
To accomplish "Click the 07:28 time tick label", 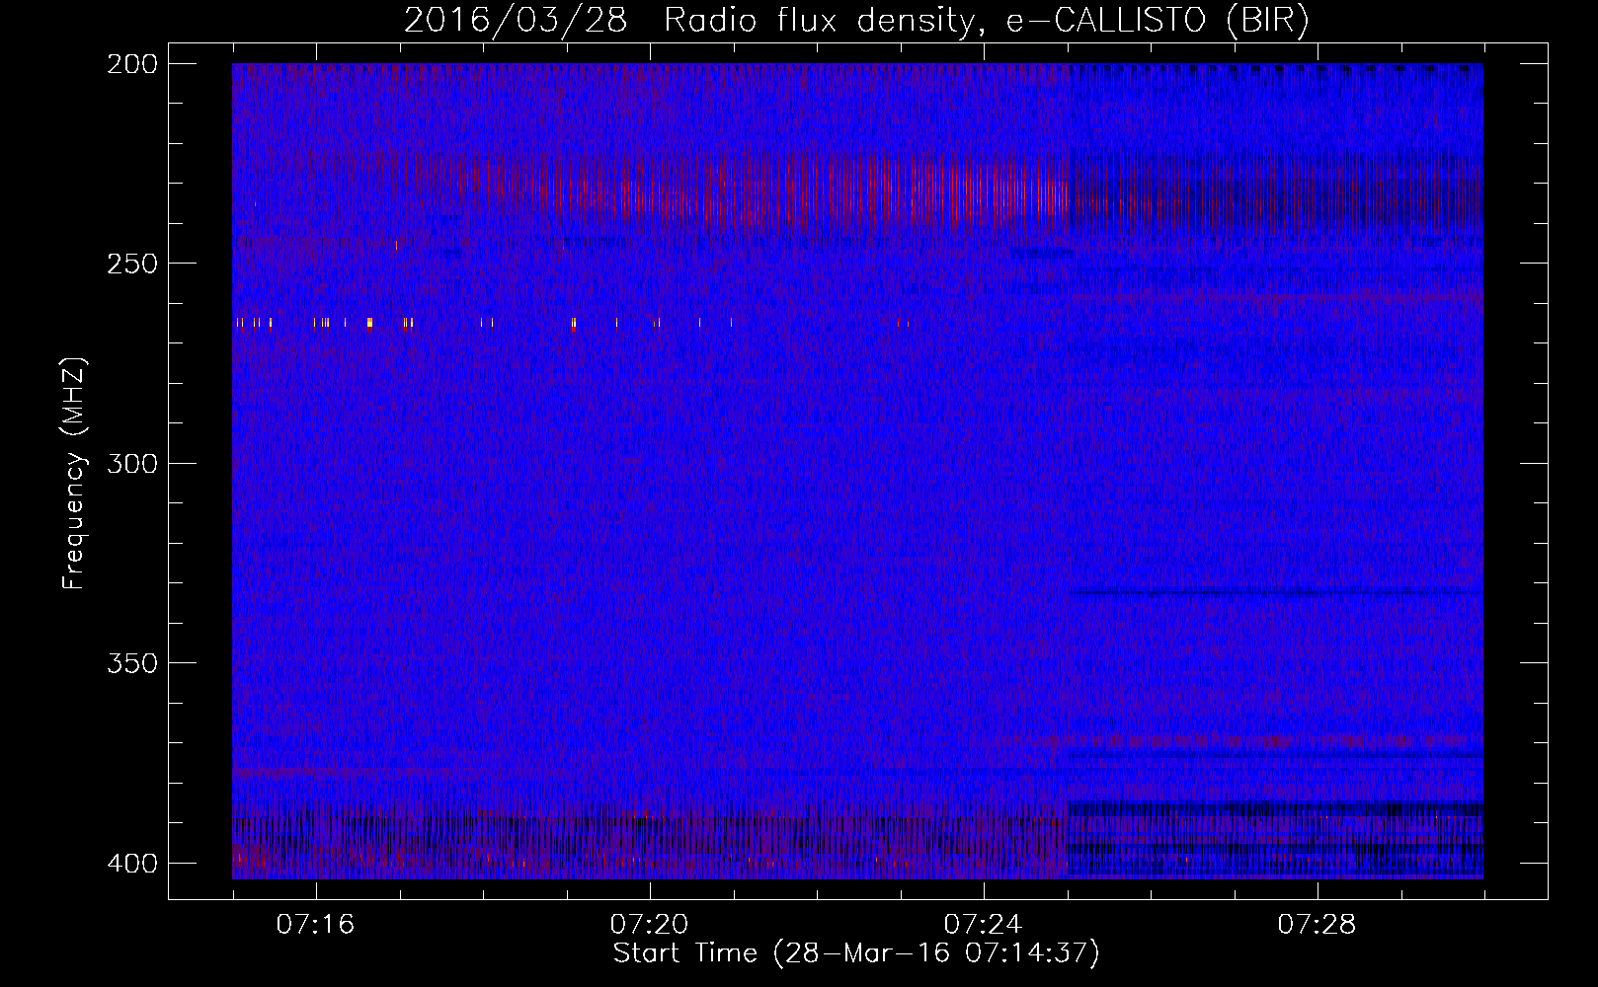I will [x=1317, y=925].
